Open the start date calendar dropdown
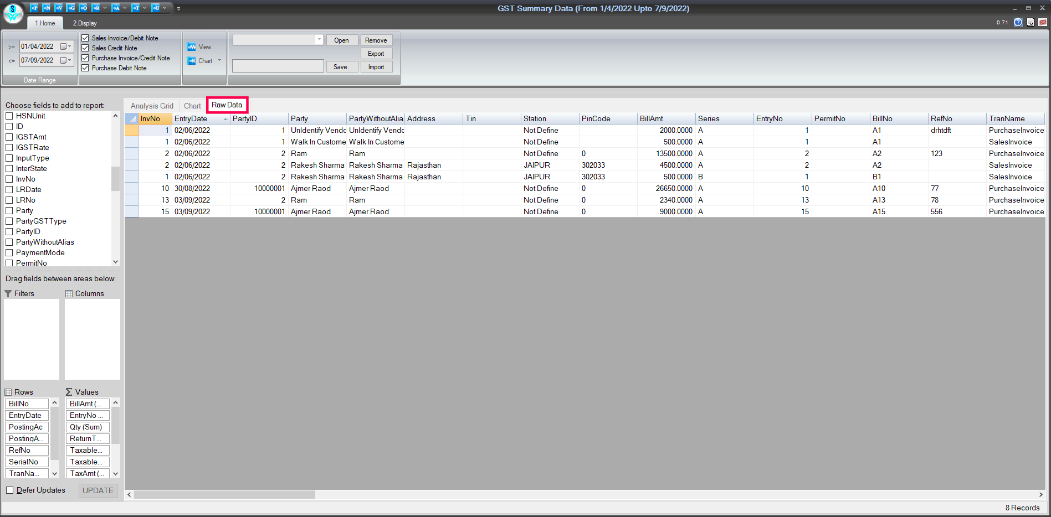Screen dimensions: 1051x517 [66, 46]
